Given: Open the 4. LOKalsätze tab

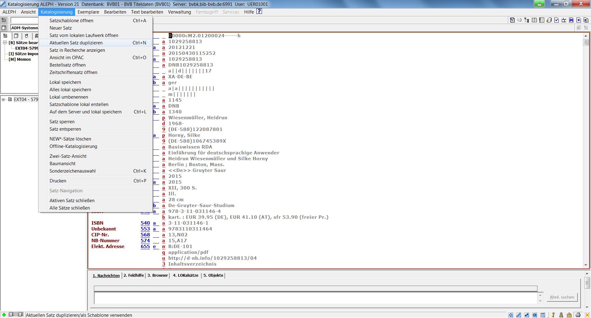Looking at the screenshot, I should click(x=186, y=275).
